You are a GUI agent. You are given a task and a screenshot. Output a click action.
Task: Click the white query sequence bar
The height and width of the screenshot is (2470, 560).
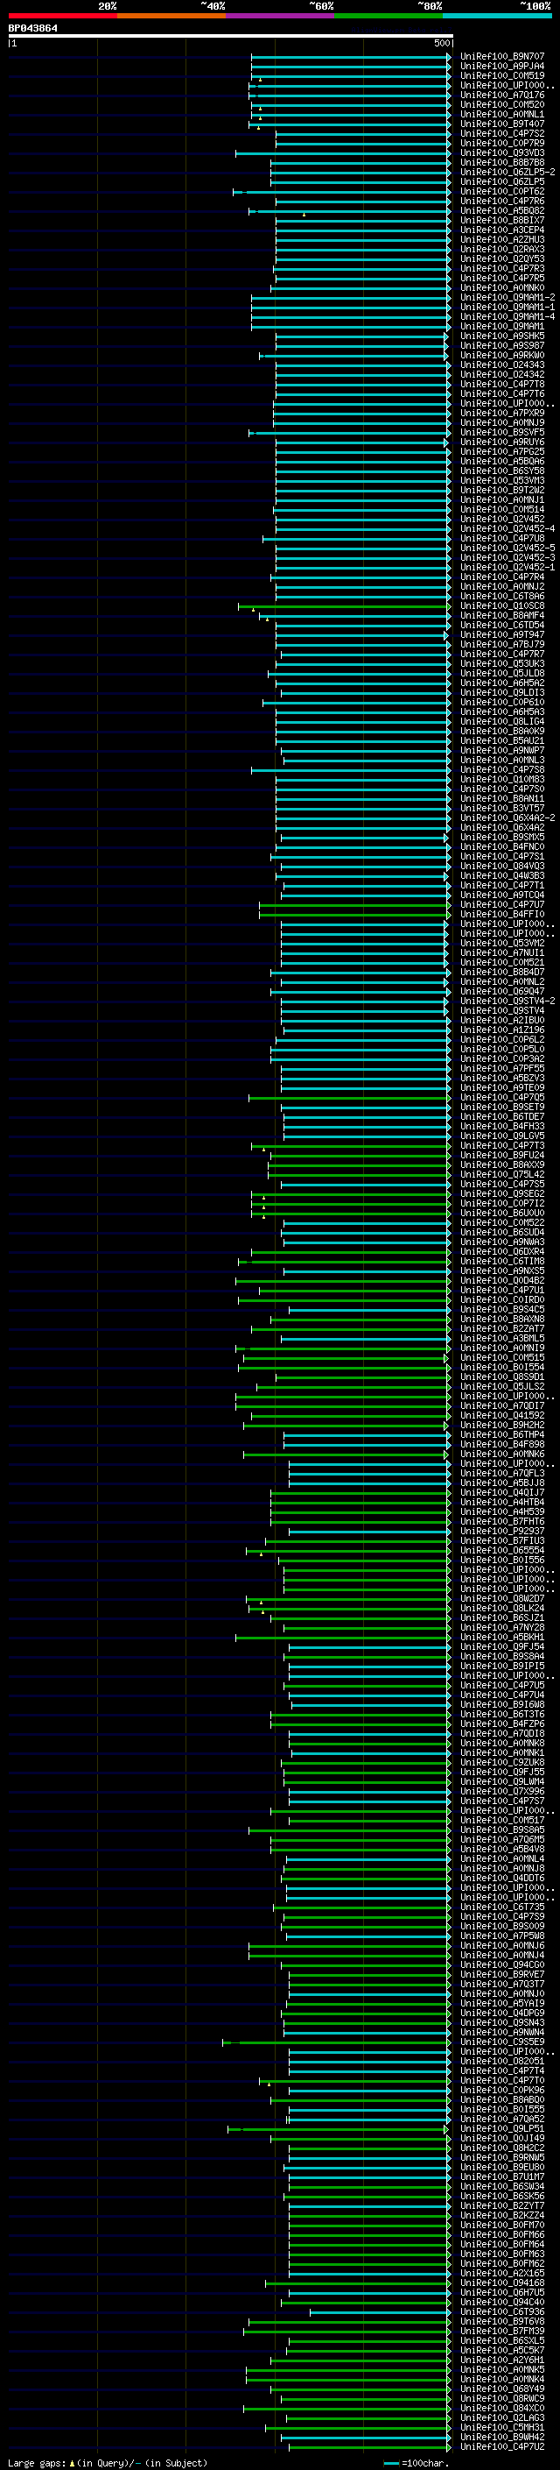[x=231, y=37]
